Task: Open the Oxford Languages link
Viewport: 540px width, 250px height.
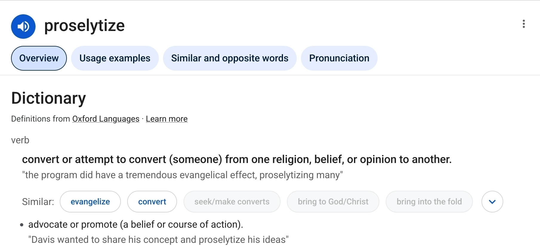Action: point(106,119)
